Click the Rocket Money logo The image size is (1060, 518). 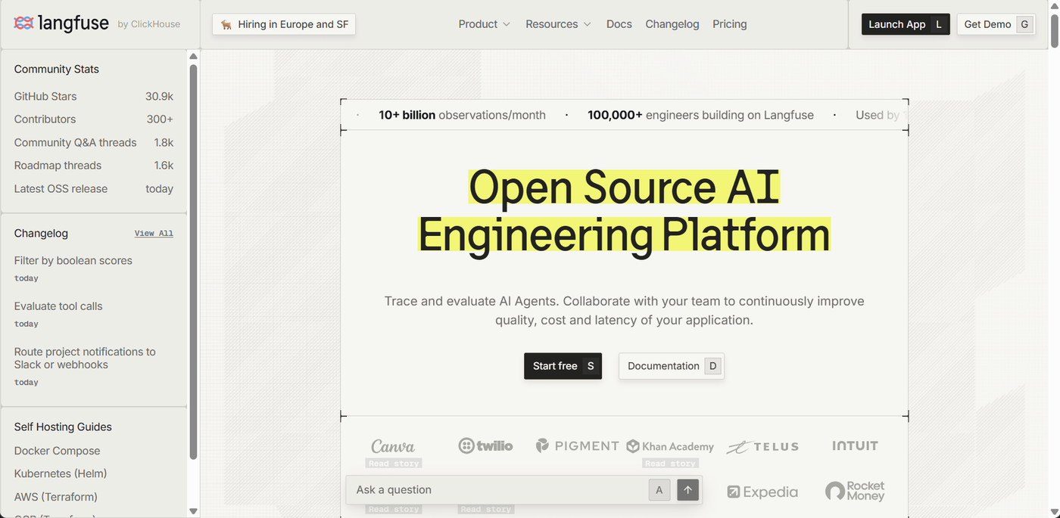[855, 492]
